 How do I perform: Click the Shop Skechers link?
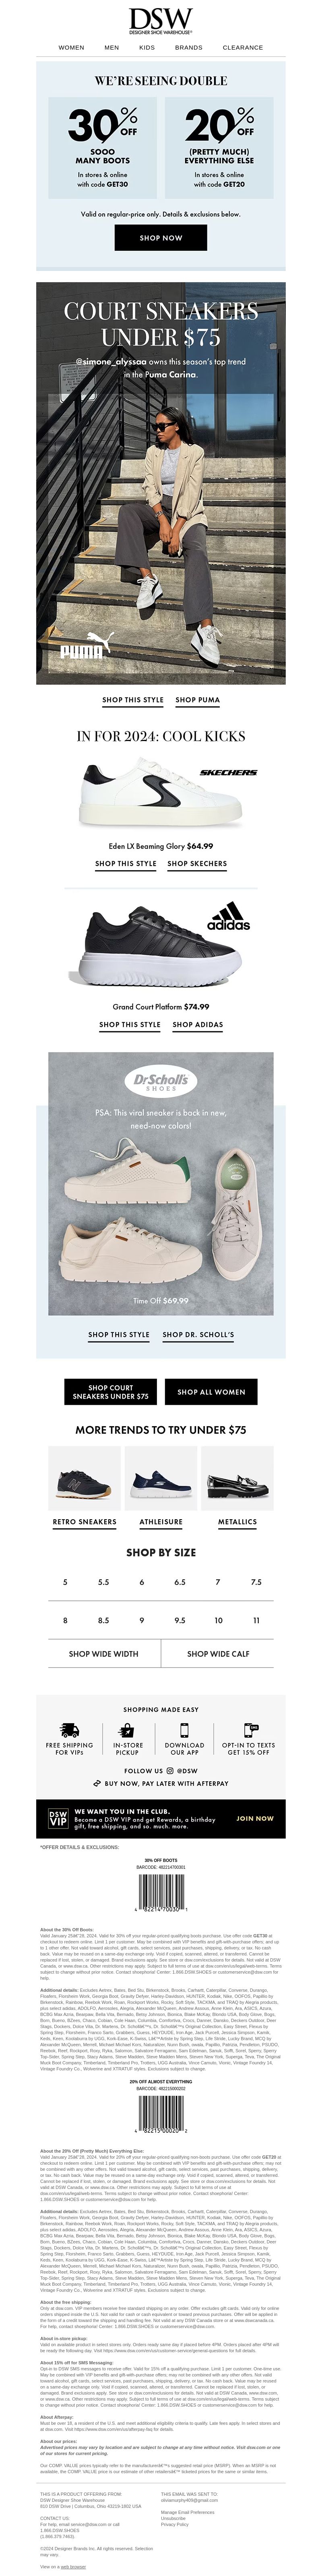[x=197, y=863]
